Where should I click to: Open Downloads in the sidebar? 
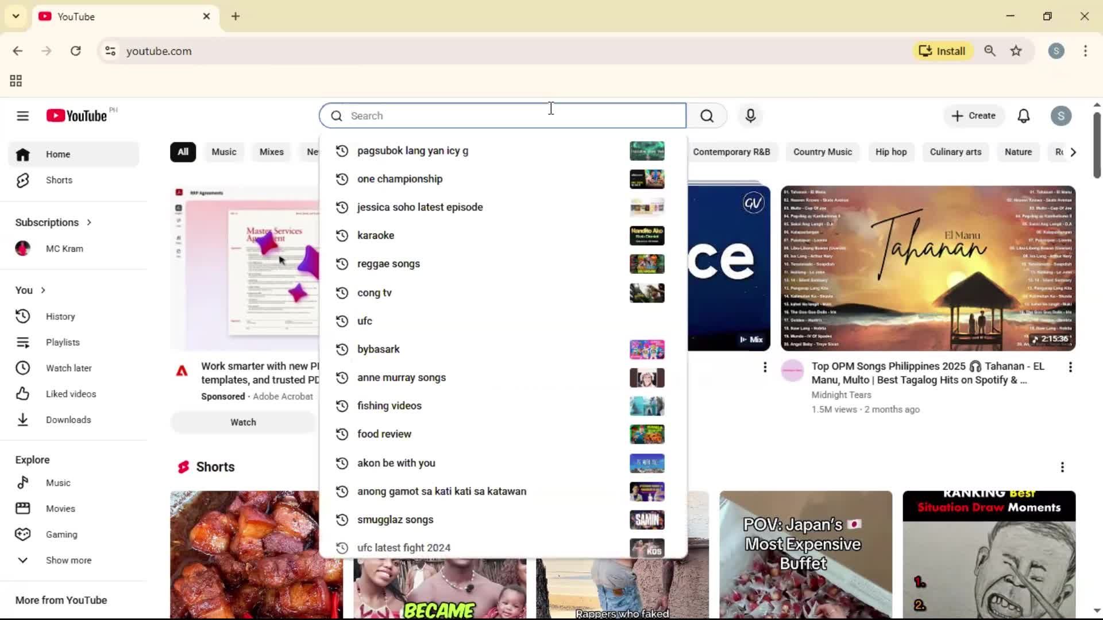click(x=68, y=420)
